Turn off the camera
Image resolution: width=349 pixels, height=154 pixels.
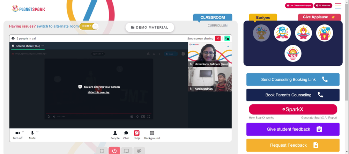point(17,135)
